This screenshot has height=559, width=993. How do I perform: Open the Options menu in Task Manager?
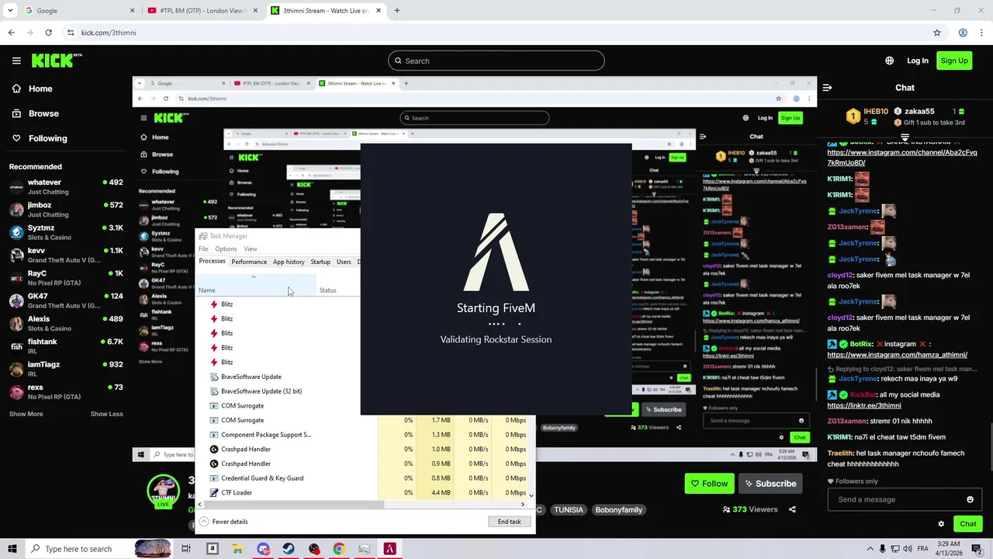[x=226, y=249]
